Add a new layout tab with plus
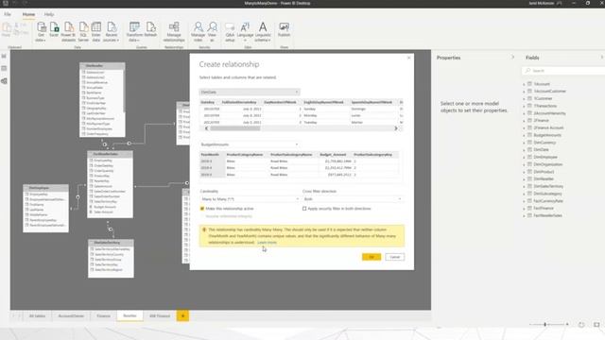Screen dimensions: 605x340 (x=182, y=316)
